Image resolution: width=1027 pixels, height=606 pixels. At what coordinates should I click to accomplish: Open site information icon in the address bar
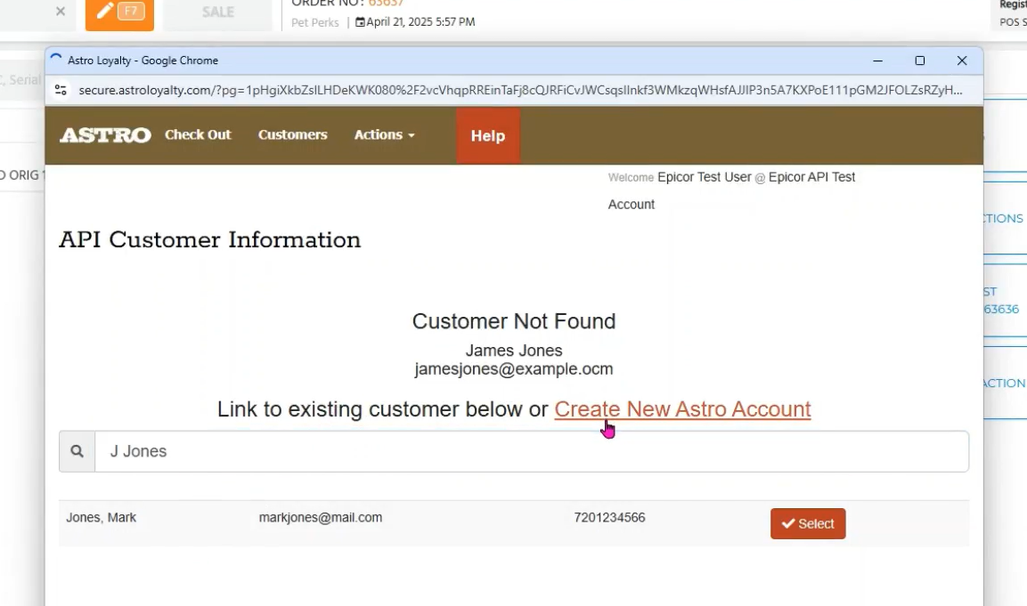[x=61, y=90]
